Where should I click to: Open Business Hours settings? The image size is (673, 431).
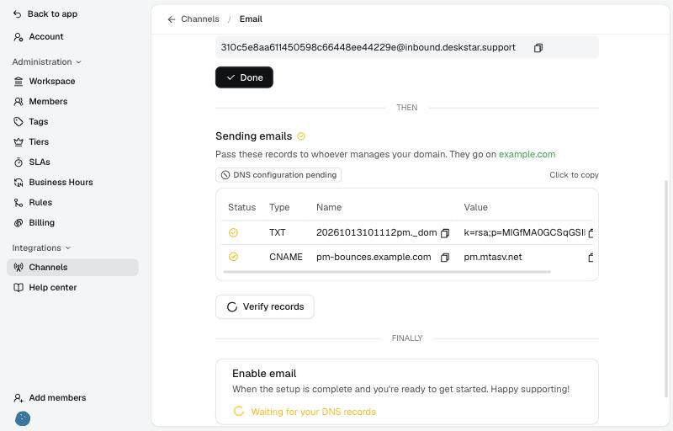tap(72, 183)
